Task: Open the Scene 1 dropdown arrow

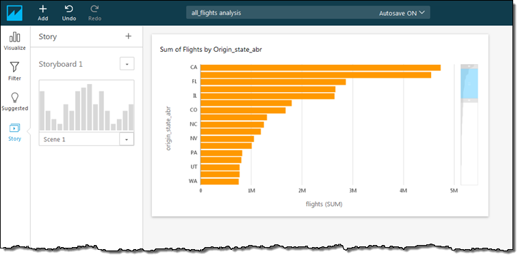Action: click(x=127, y=140)
